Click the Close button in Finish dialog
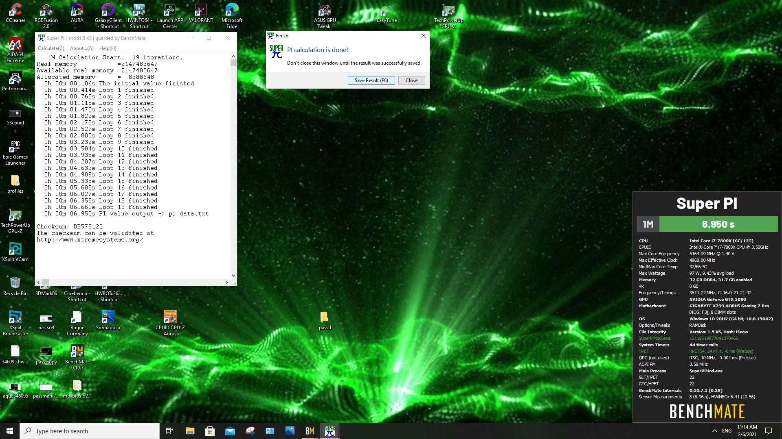 tap(411, 80)
